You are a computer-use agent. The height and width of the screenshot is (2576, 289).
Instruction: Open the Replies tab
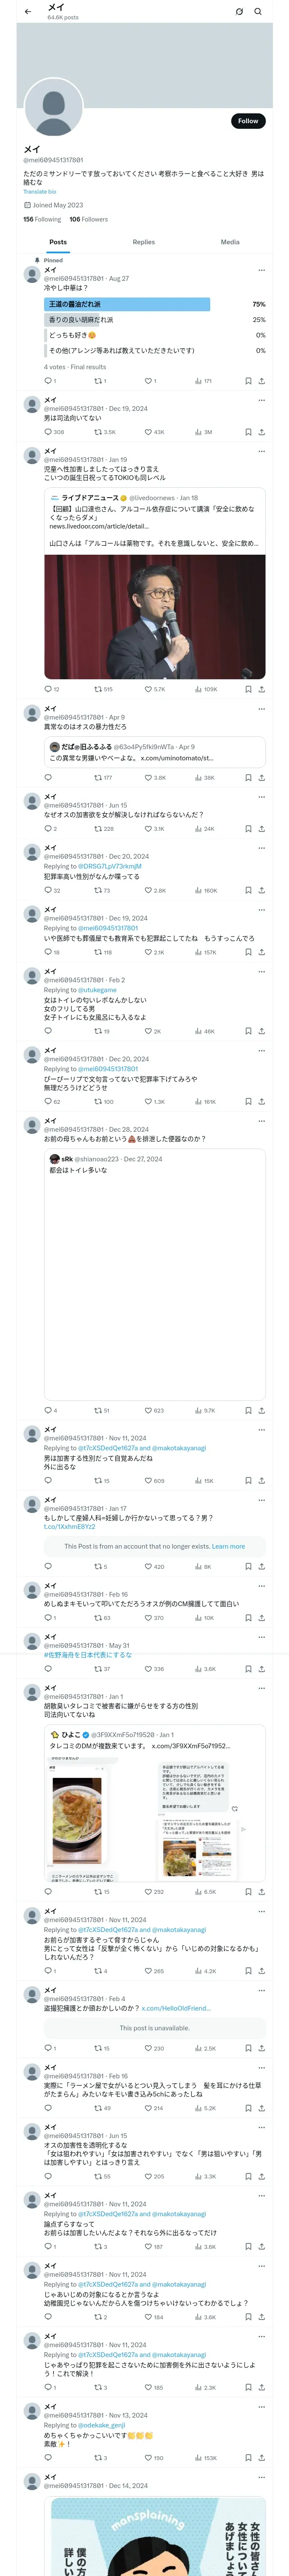(143, 242)
